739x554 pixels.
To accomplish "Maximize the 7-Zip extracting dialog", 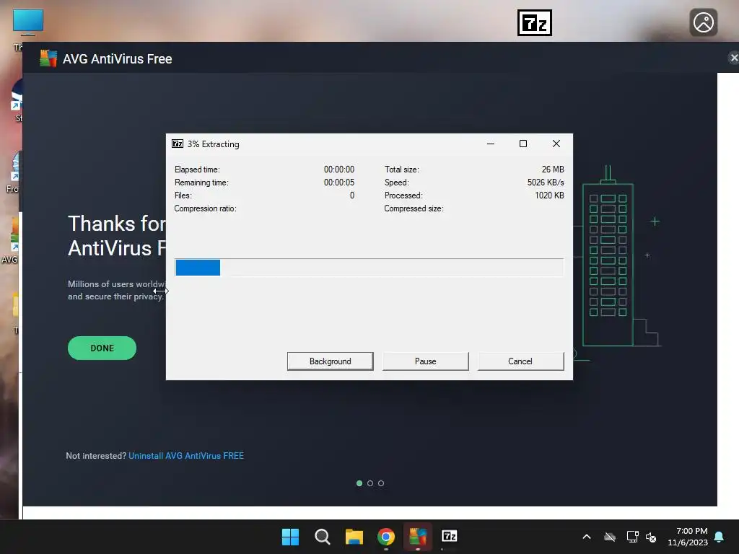I will [523, 144].
